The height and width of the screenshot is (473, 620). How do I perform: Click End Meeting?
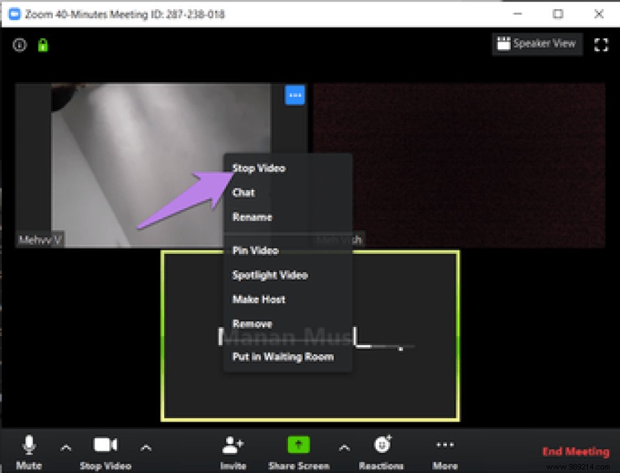[x=576, y=451]
